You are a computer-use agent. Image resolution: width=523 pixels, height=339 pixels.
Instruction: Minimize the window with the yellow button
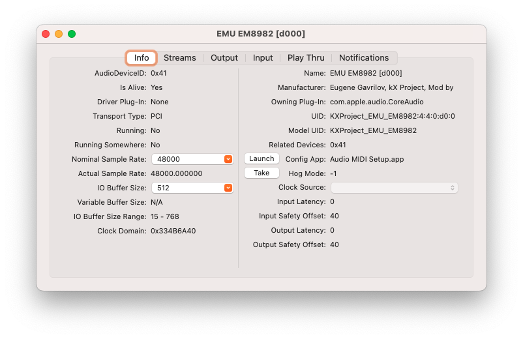pyautogui.click(x=59, y=34)
